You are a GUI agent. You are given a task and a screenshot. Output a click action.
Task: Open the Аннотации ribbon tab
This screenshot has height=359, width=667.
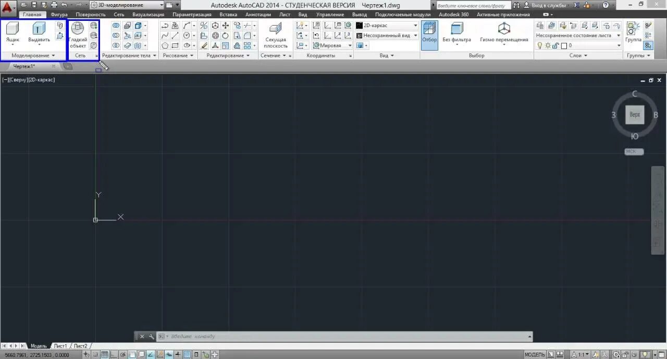(258, 15)
